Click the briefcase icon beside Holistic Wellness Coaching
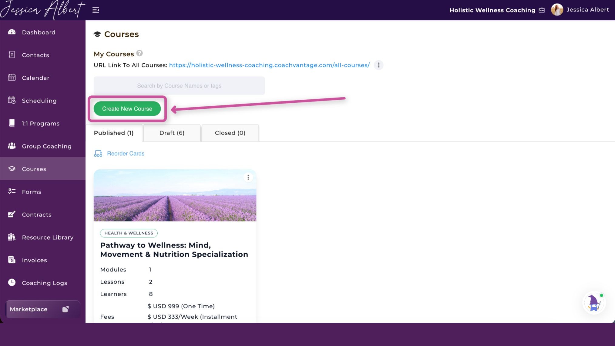The image size is (615, 346). point(542,10)
